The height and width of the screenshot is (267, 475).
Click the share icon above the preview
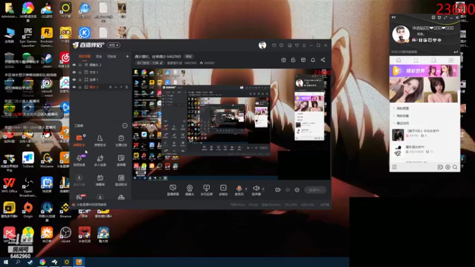point(323,60)
